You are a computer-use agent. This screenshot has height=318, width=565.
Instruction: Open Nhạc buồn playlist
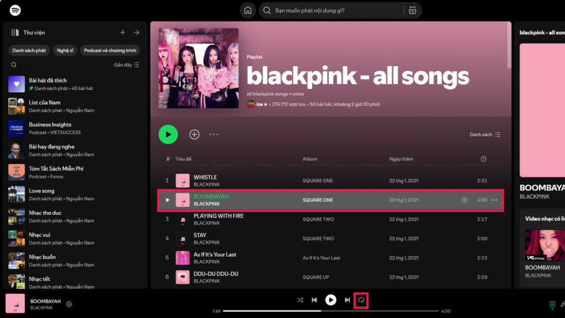pos(75,261)
